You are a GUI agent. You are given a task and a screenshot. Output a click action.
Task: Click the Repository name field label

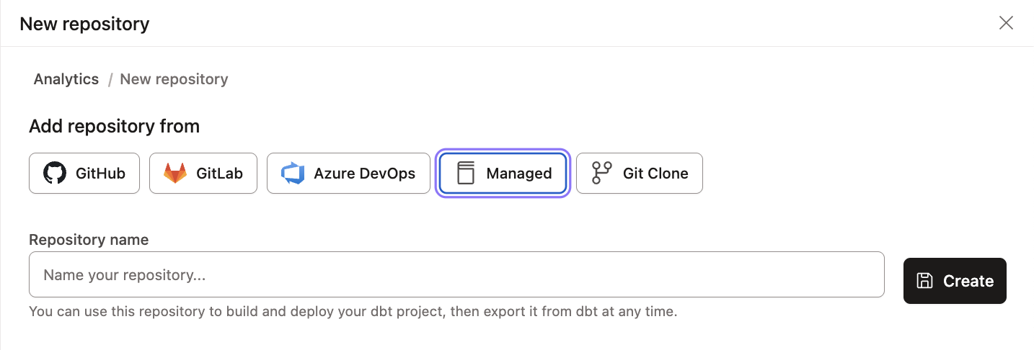tap(89, 240)
